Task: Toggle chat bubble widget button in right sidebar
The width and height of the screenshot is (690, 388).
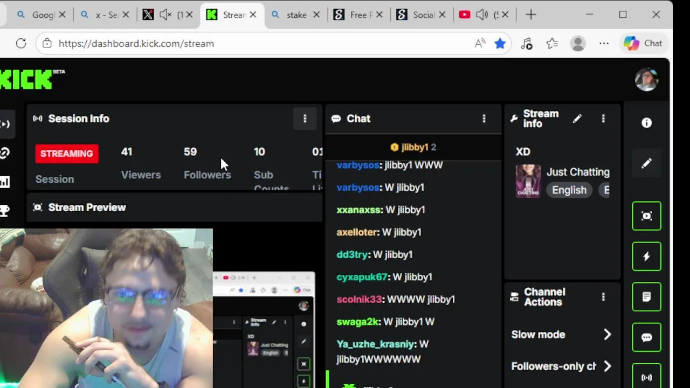Action: (x=647, y=337)
